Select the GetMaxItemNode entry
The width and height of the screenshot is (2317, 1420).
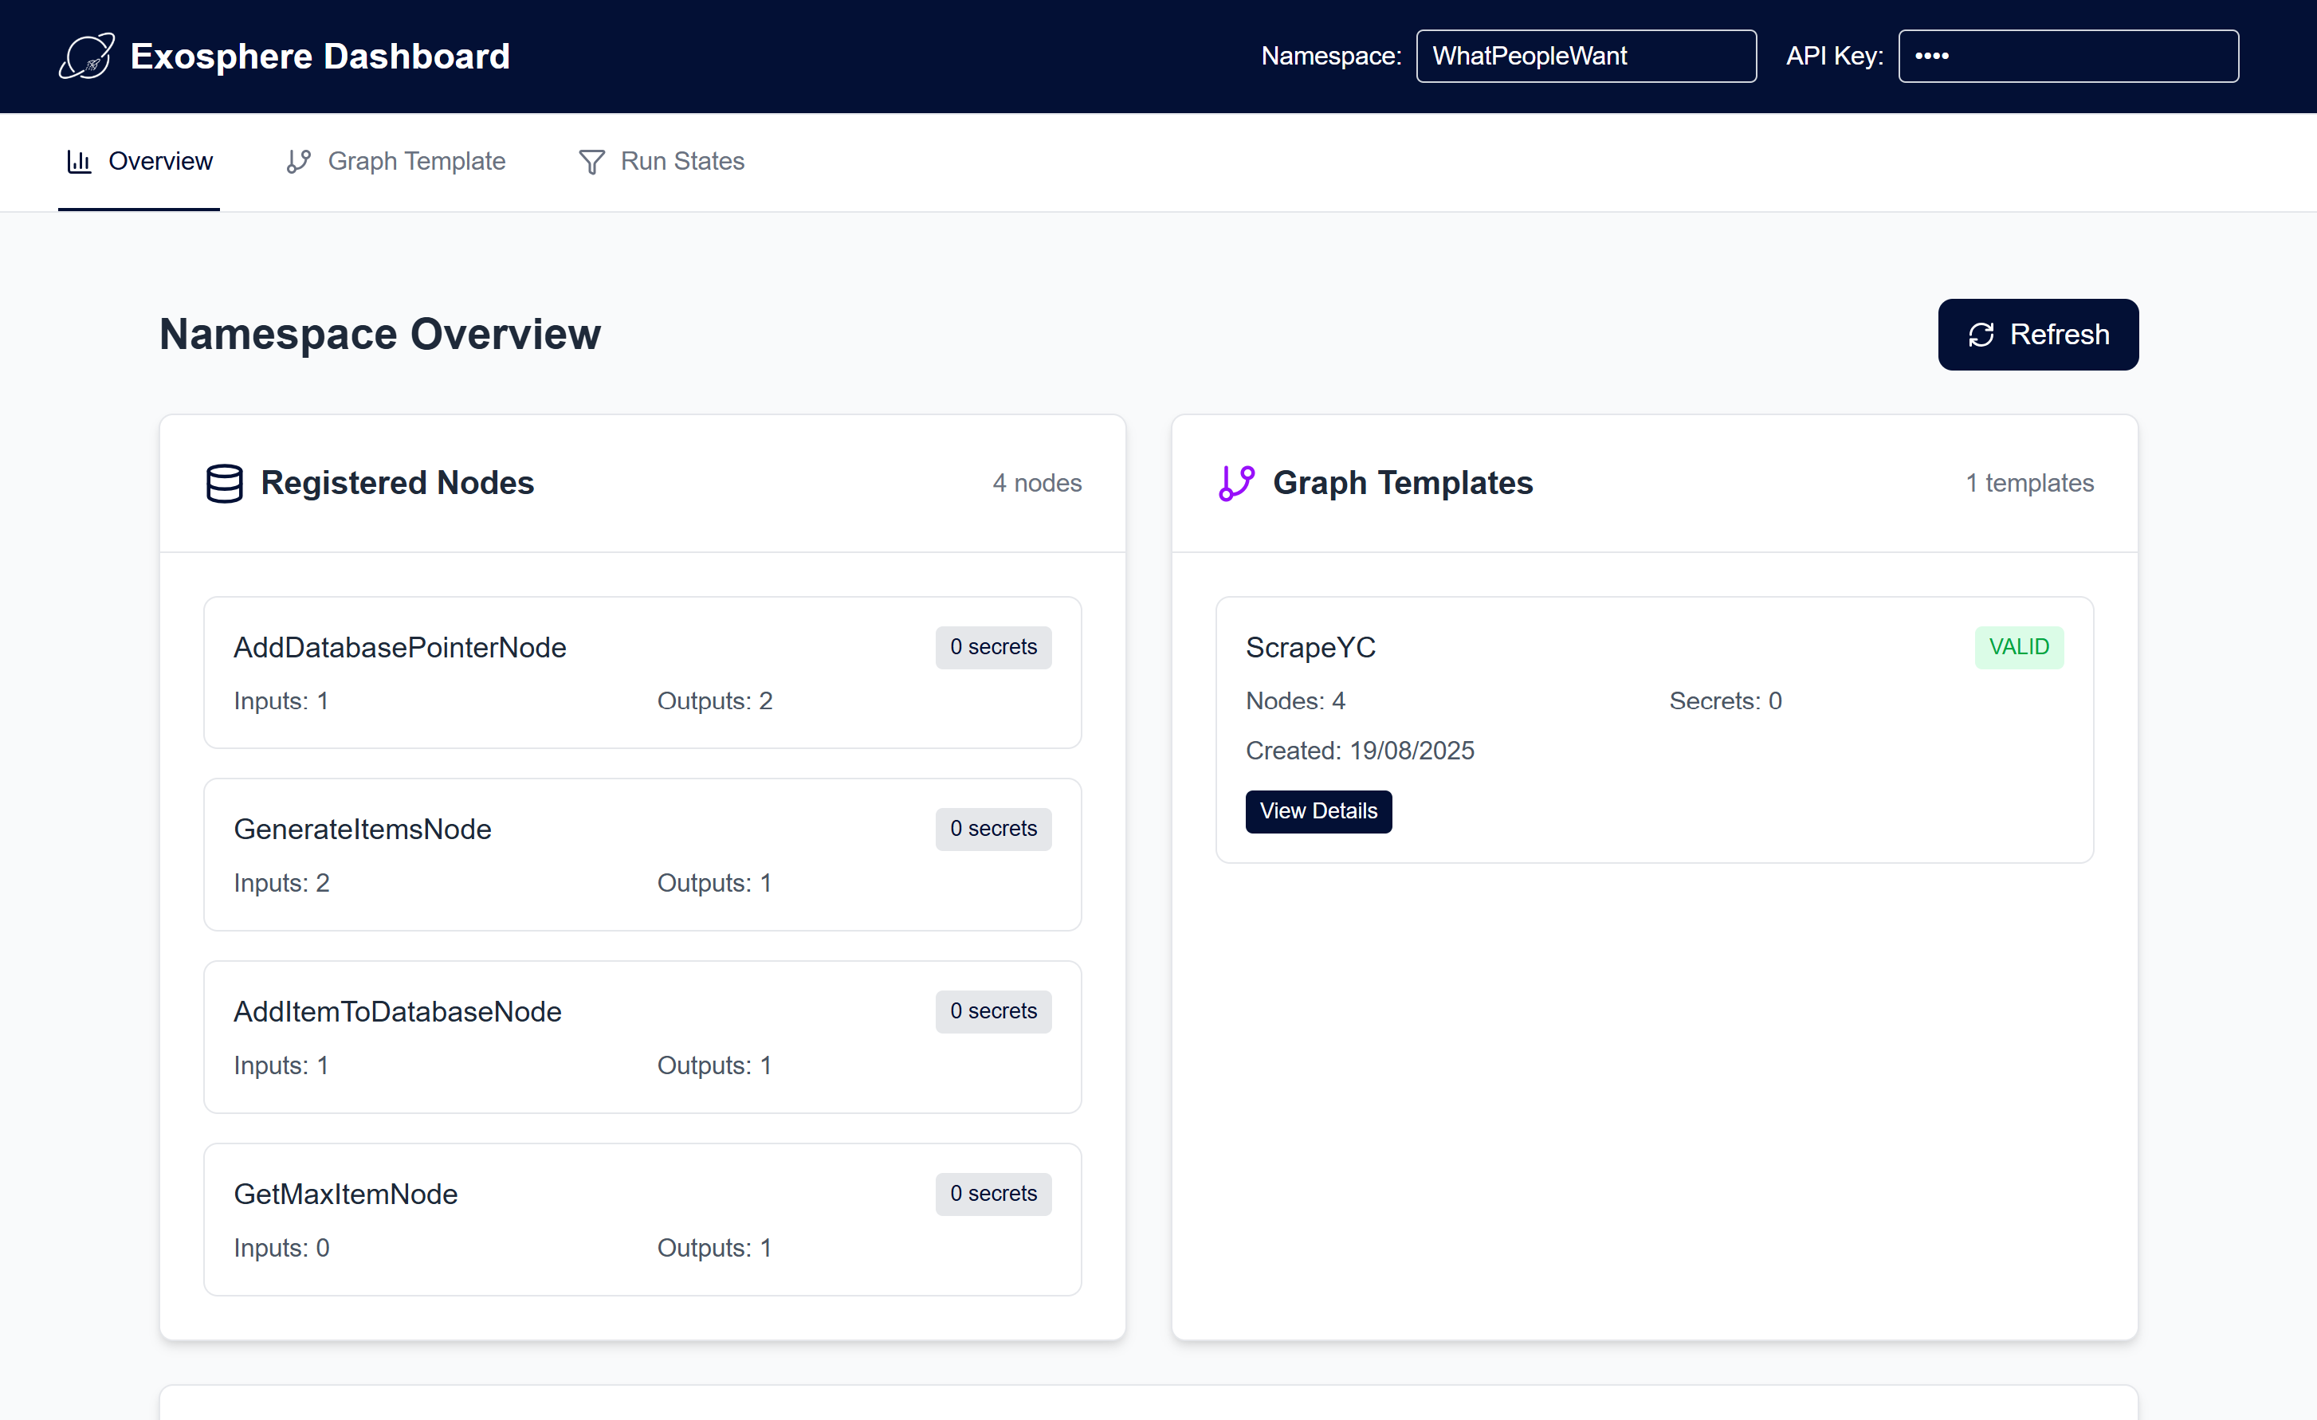coord(642,1218)
